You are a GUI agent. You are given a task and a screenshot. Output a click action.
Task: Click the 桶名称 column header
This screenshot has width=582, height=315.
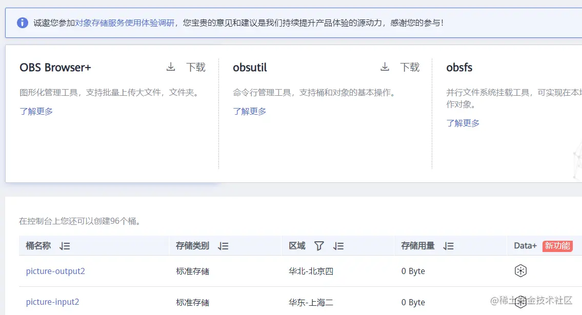[38, 246]
